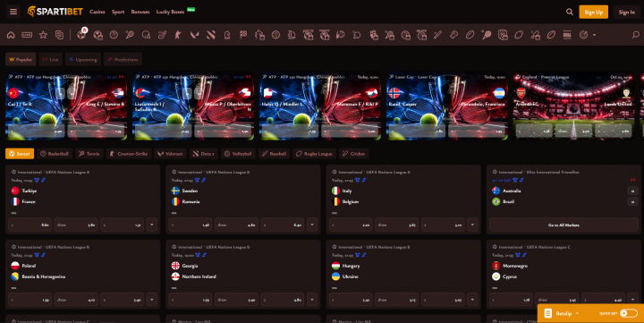Viewport: 644px width, 323px height.
Task: Open the Live events icon in the sports bar
Action: pos(27,35)
